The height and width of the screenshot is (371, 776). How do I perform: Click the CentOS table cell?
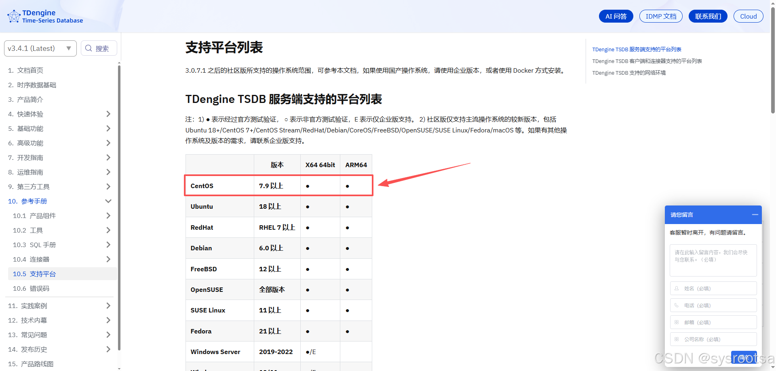tap(220, 186)
